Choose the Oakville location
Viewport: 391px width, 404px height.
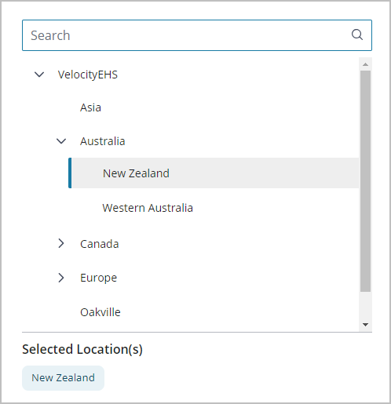pyautogui.click(x=100, y=312)
